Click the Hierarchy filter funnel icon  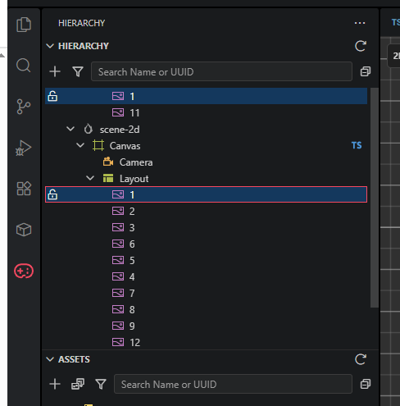[78, 71]
